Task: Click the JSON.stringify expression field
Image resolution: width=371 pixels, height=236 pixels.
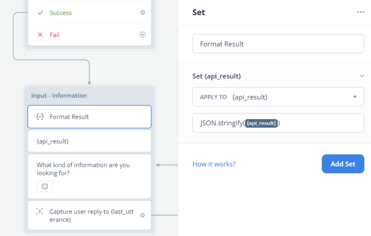Action: pyautogui.click(x=278, y=123)
